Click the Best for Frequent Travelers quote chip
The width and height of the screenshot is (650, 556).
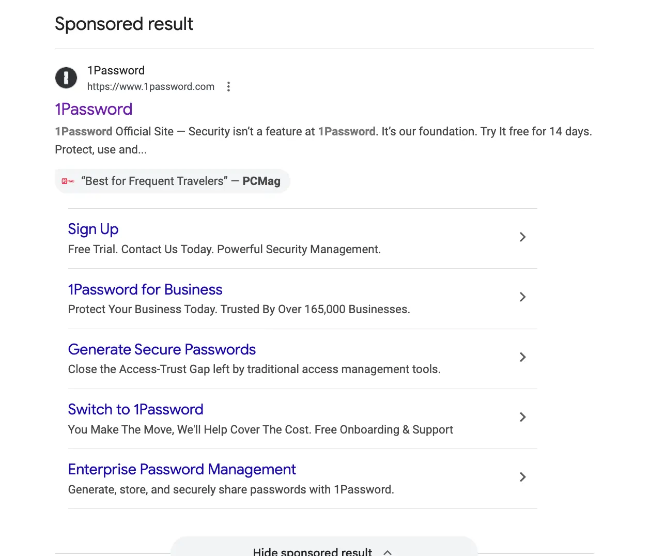click(173, 181)
